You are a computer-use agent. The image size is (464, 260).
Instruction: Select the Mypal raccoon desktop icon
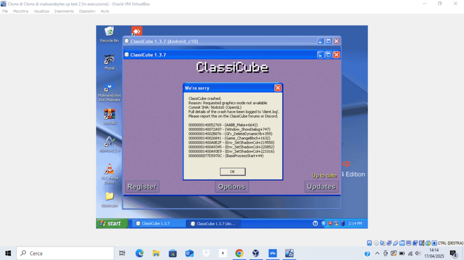109,62
